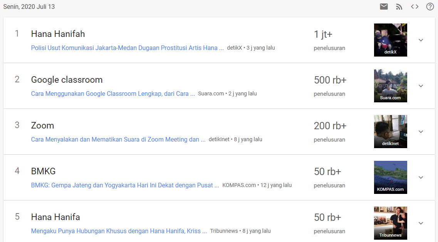The height and width of the screenshot is (242, 438).
Task: Expand the Hana Hanifa trend row
Action: (421, 223)
